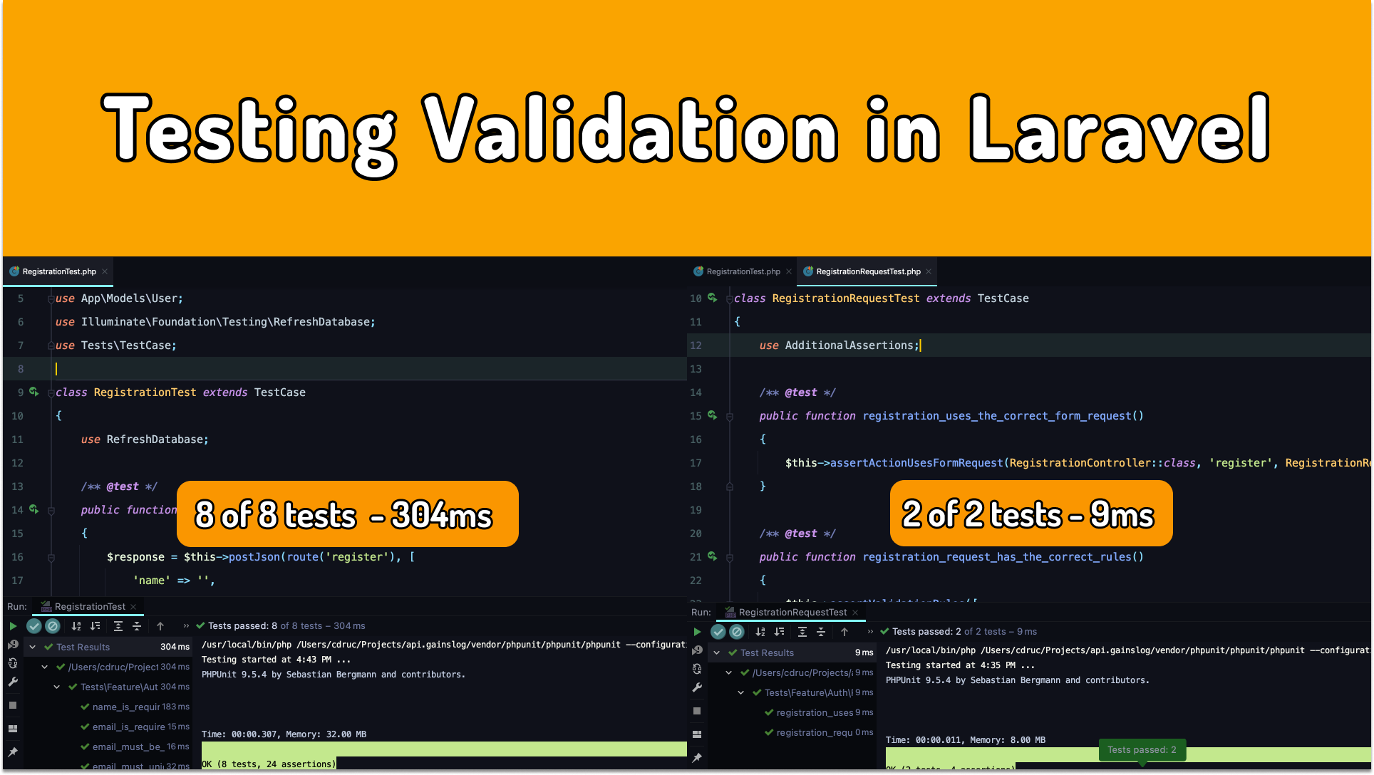Pin the RegistrationTest run tab
This screenshot has height=775, width=1374.
coord(13,752)
